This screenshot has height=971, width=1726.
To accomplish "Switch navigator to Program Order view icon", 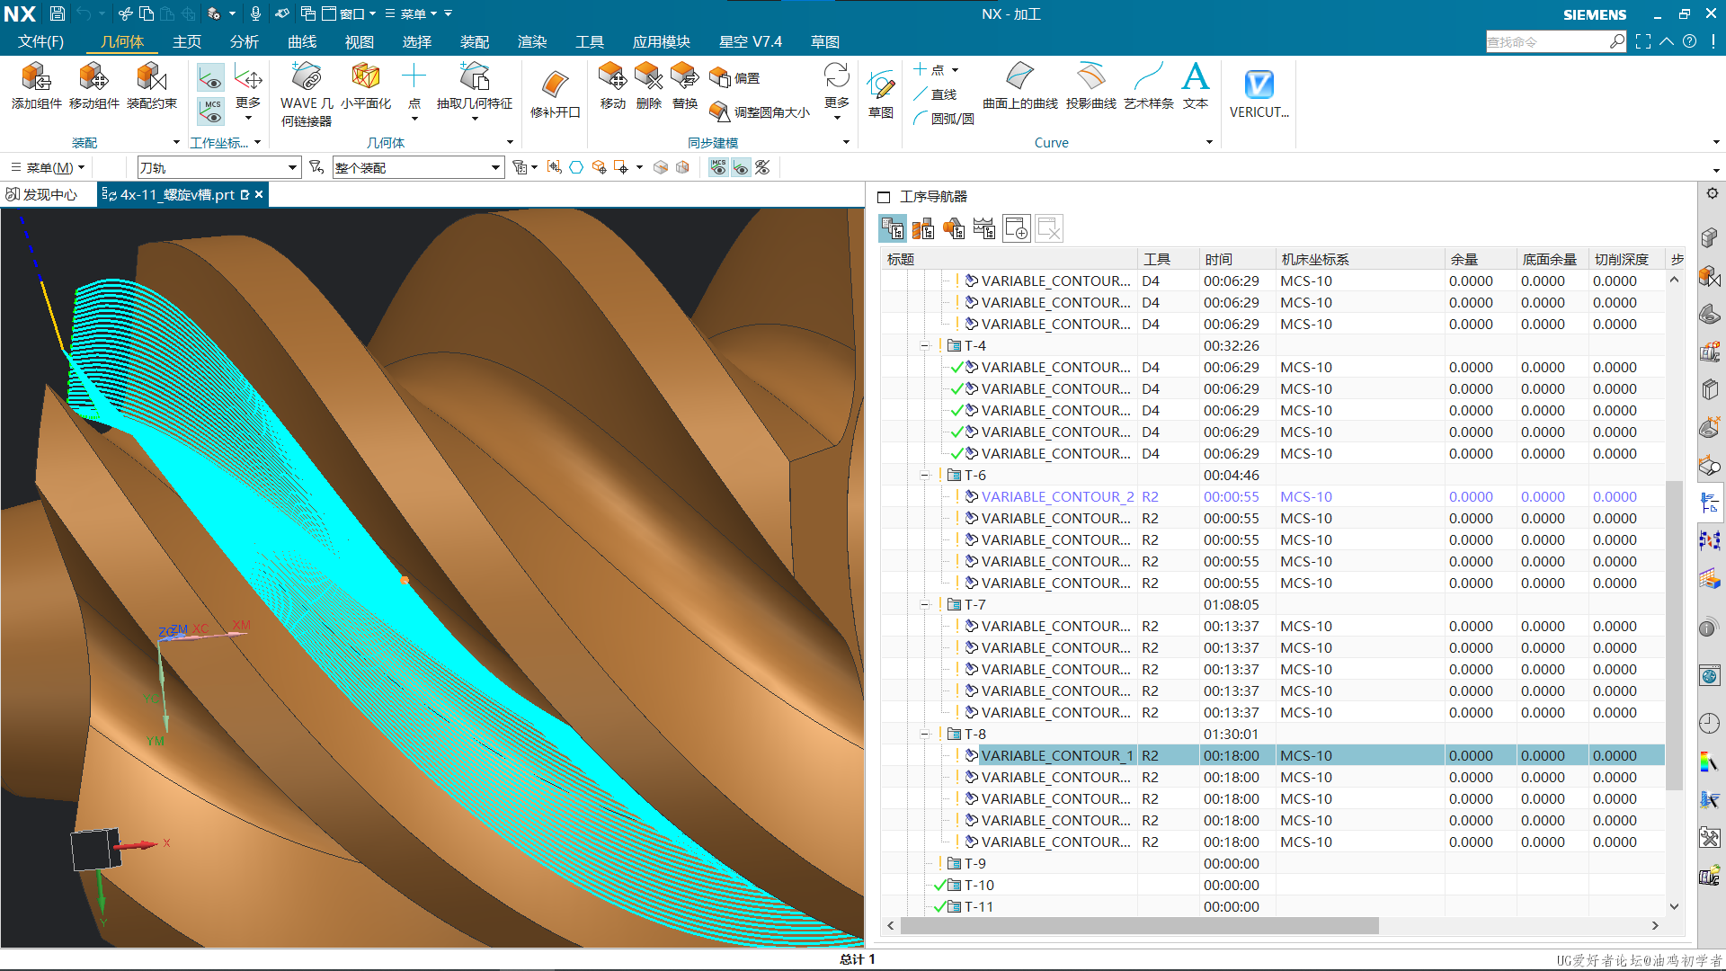I will point(893,229).
